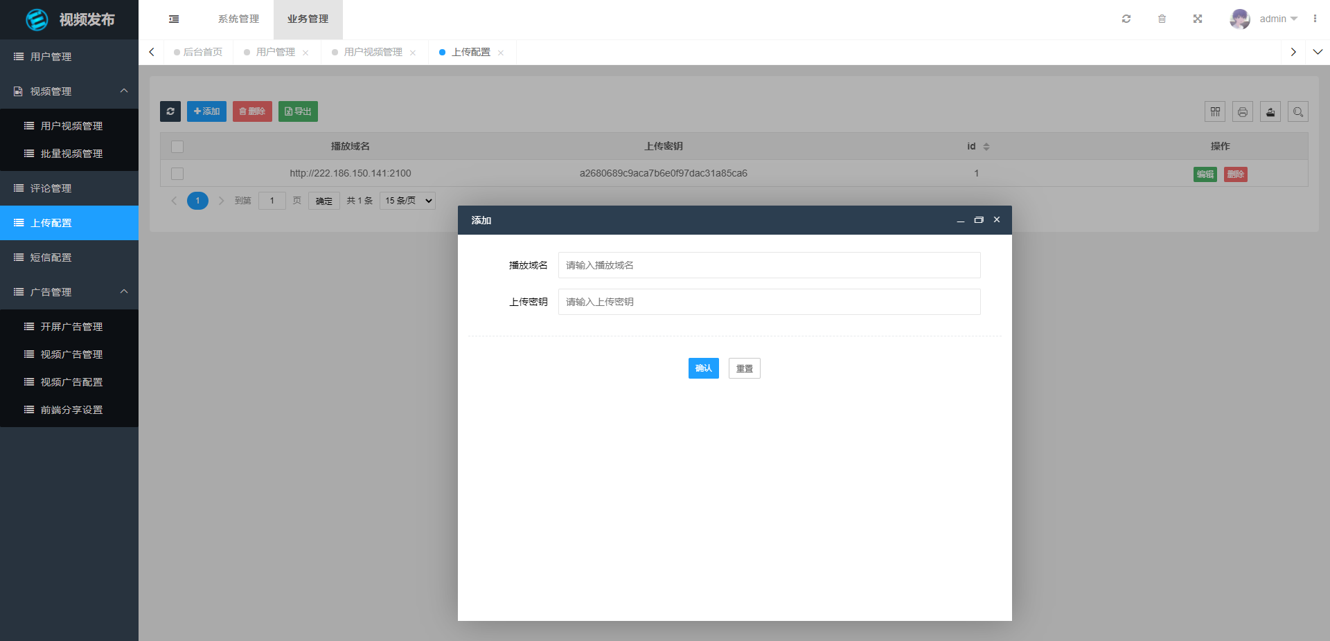Select the checkbox for the first table row
1330x641 pixels.
(x=177, y=174)
